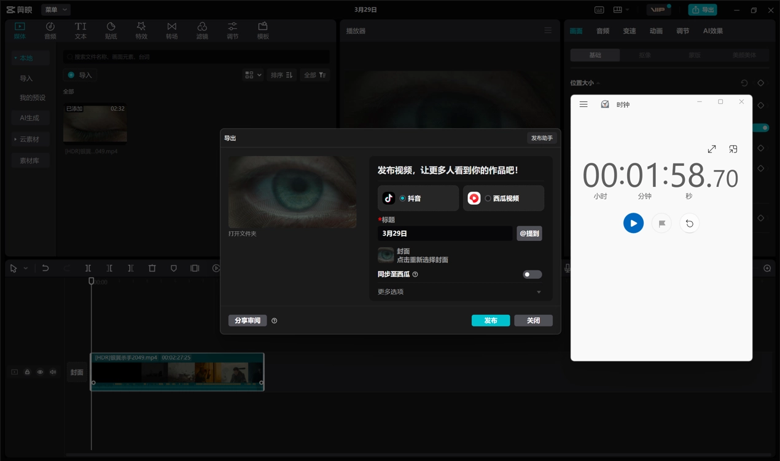Open the 排序 sort dropdown
This screenshot has height=461, width=780.
[281, 75]
